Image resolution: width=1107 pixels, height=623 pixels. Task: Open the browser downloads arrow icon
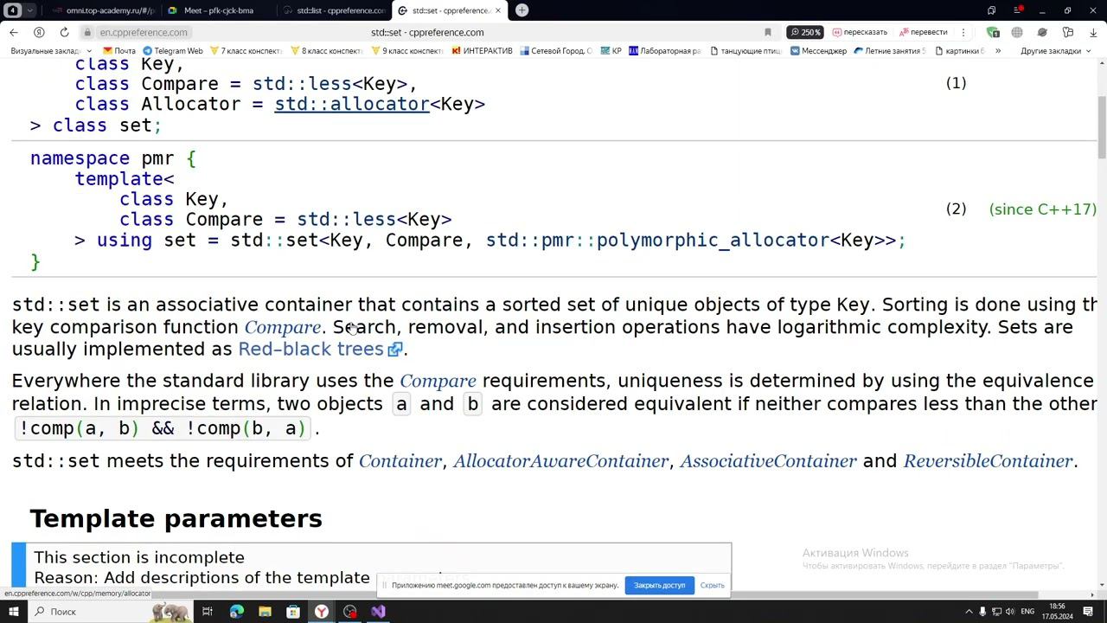(x=1093, y=32)
